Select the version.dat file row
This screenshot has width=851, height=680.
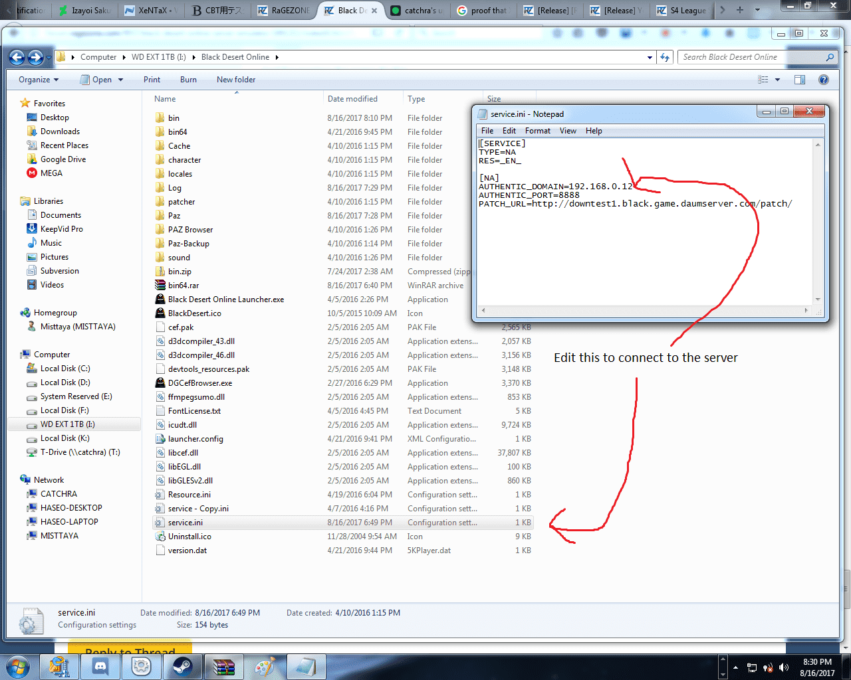[x=344, y=551]
